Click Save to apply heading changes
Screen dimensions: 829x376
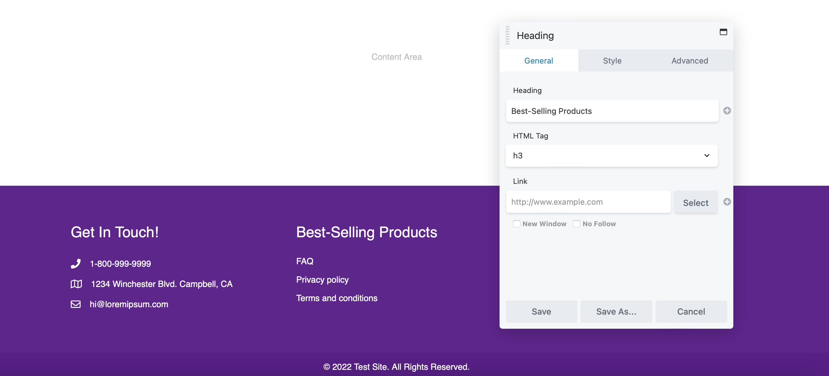(x=541, y=311)
